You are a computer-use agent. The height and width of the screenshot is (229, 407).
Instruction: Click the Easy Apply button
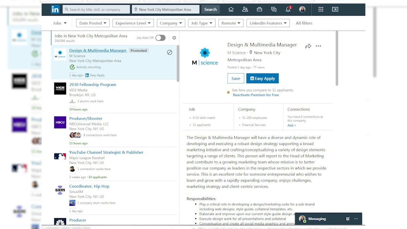pyautogui.click(x=262, y=79)
